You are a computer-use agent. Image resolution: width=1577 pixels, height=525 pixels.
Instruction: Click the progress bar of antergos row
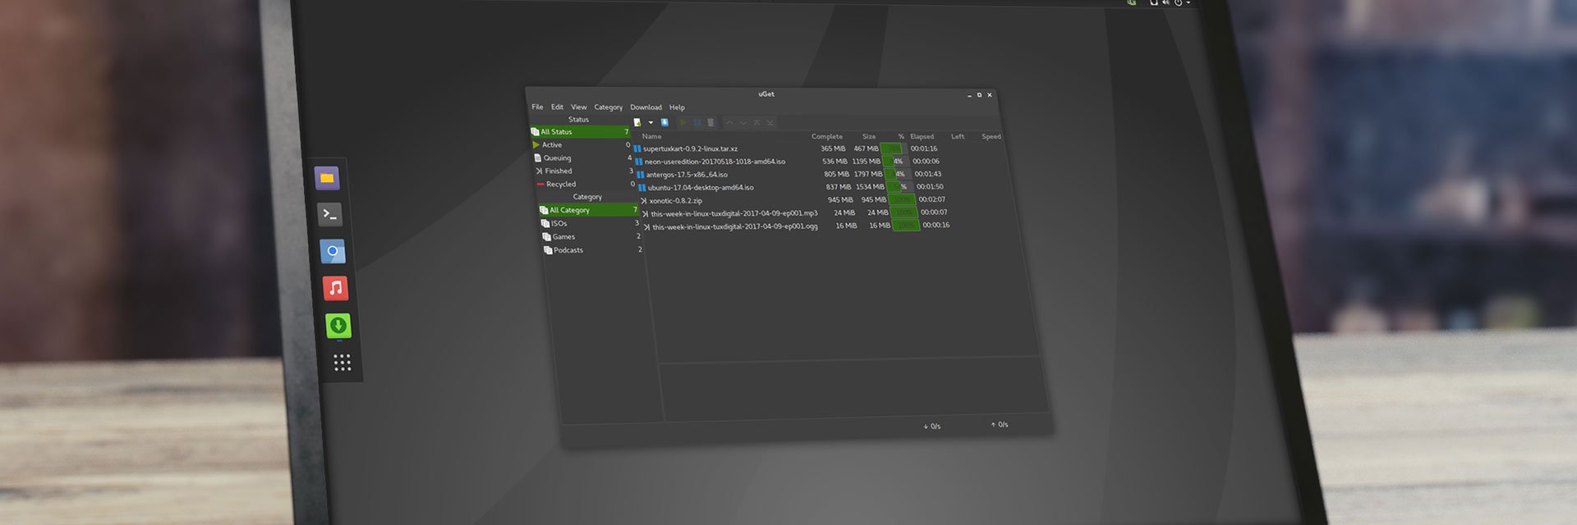898,174
